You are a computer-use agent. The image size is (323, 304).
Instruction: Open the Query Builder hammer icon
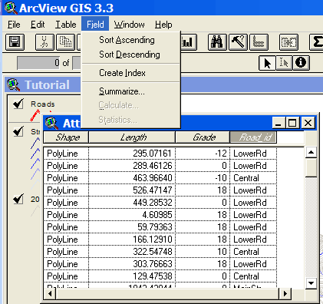(x=238, y=42)
